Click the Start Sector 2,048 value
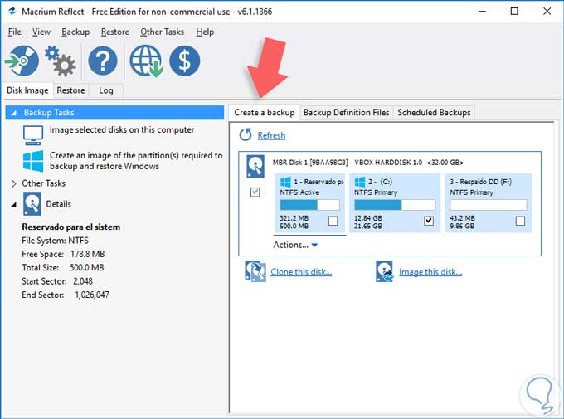The image size is (564, 419). [83, 281]
